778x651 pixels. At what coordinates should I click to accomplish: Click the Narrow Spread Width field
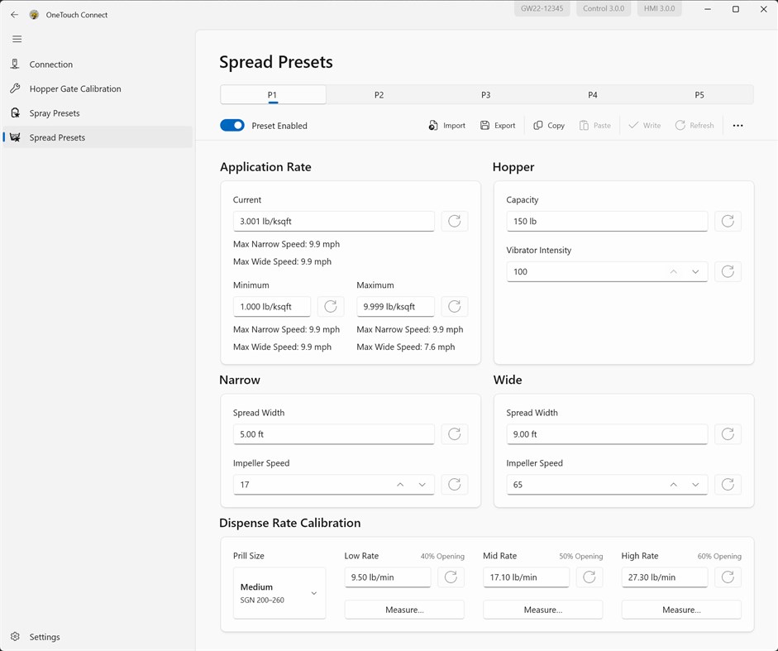[333, 434]
